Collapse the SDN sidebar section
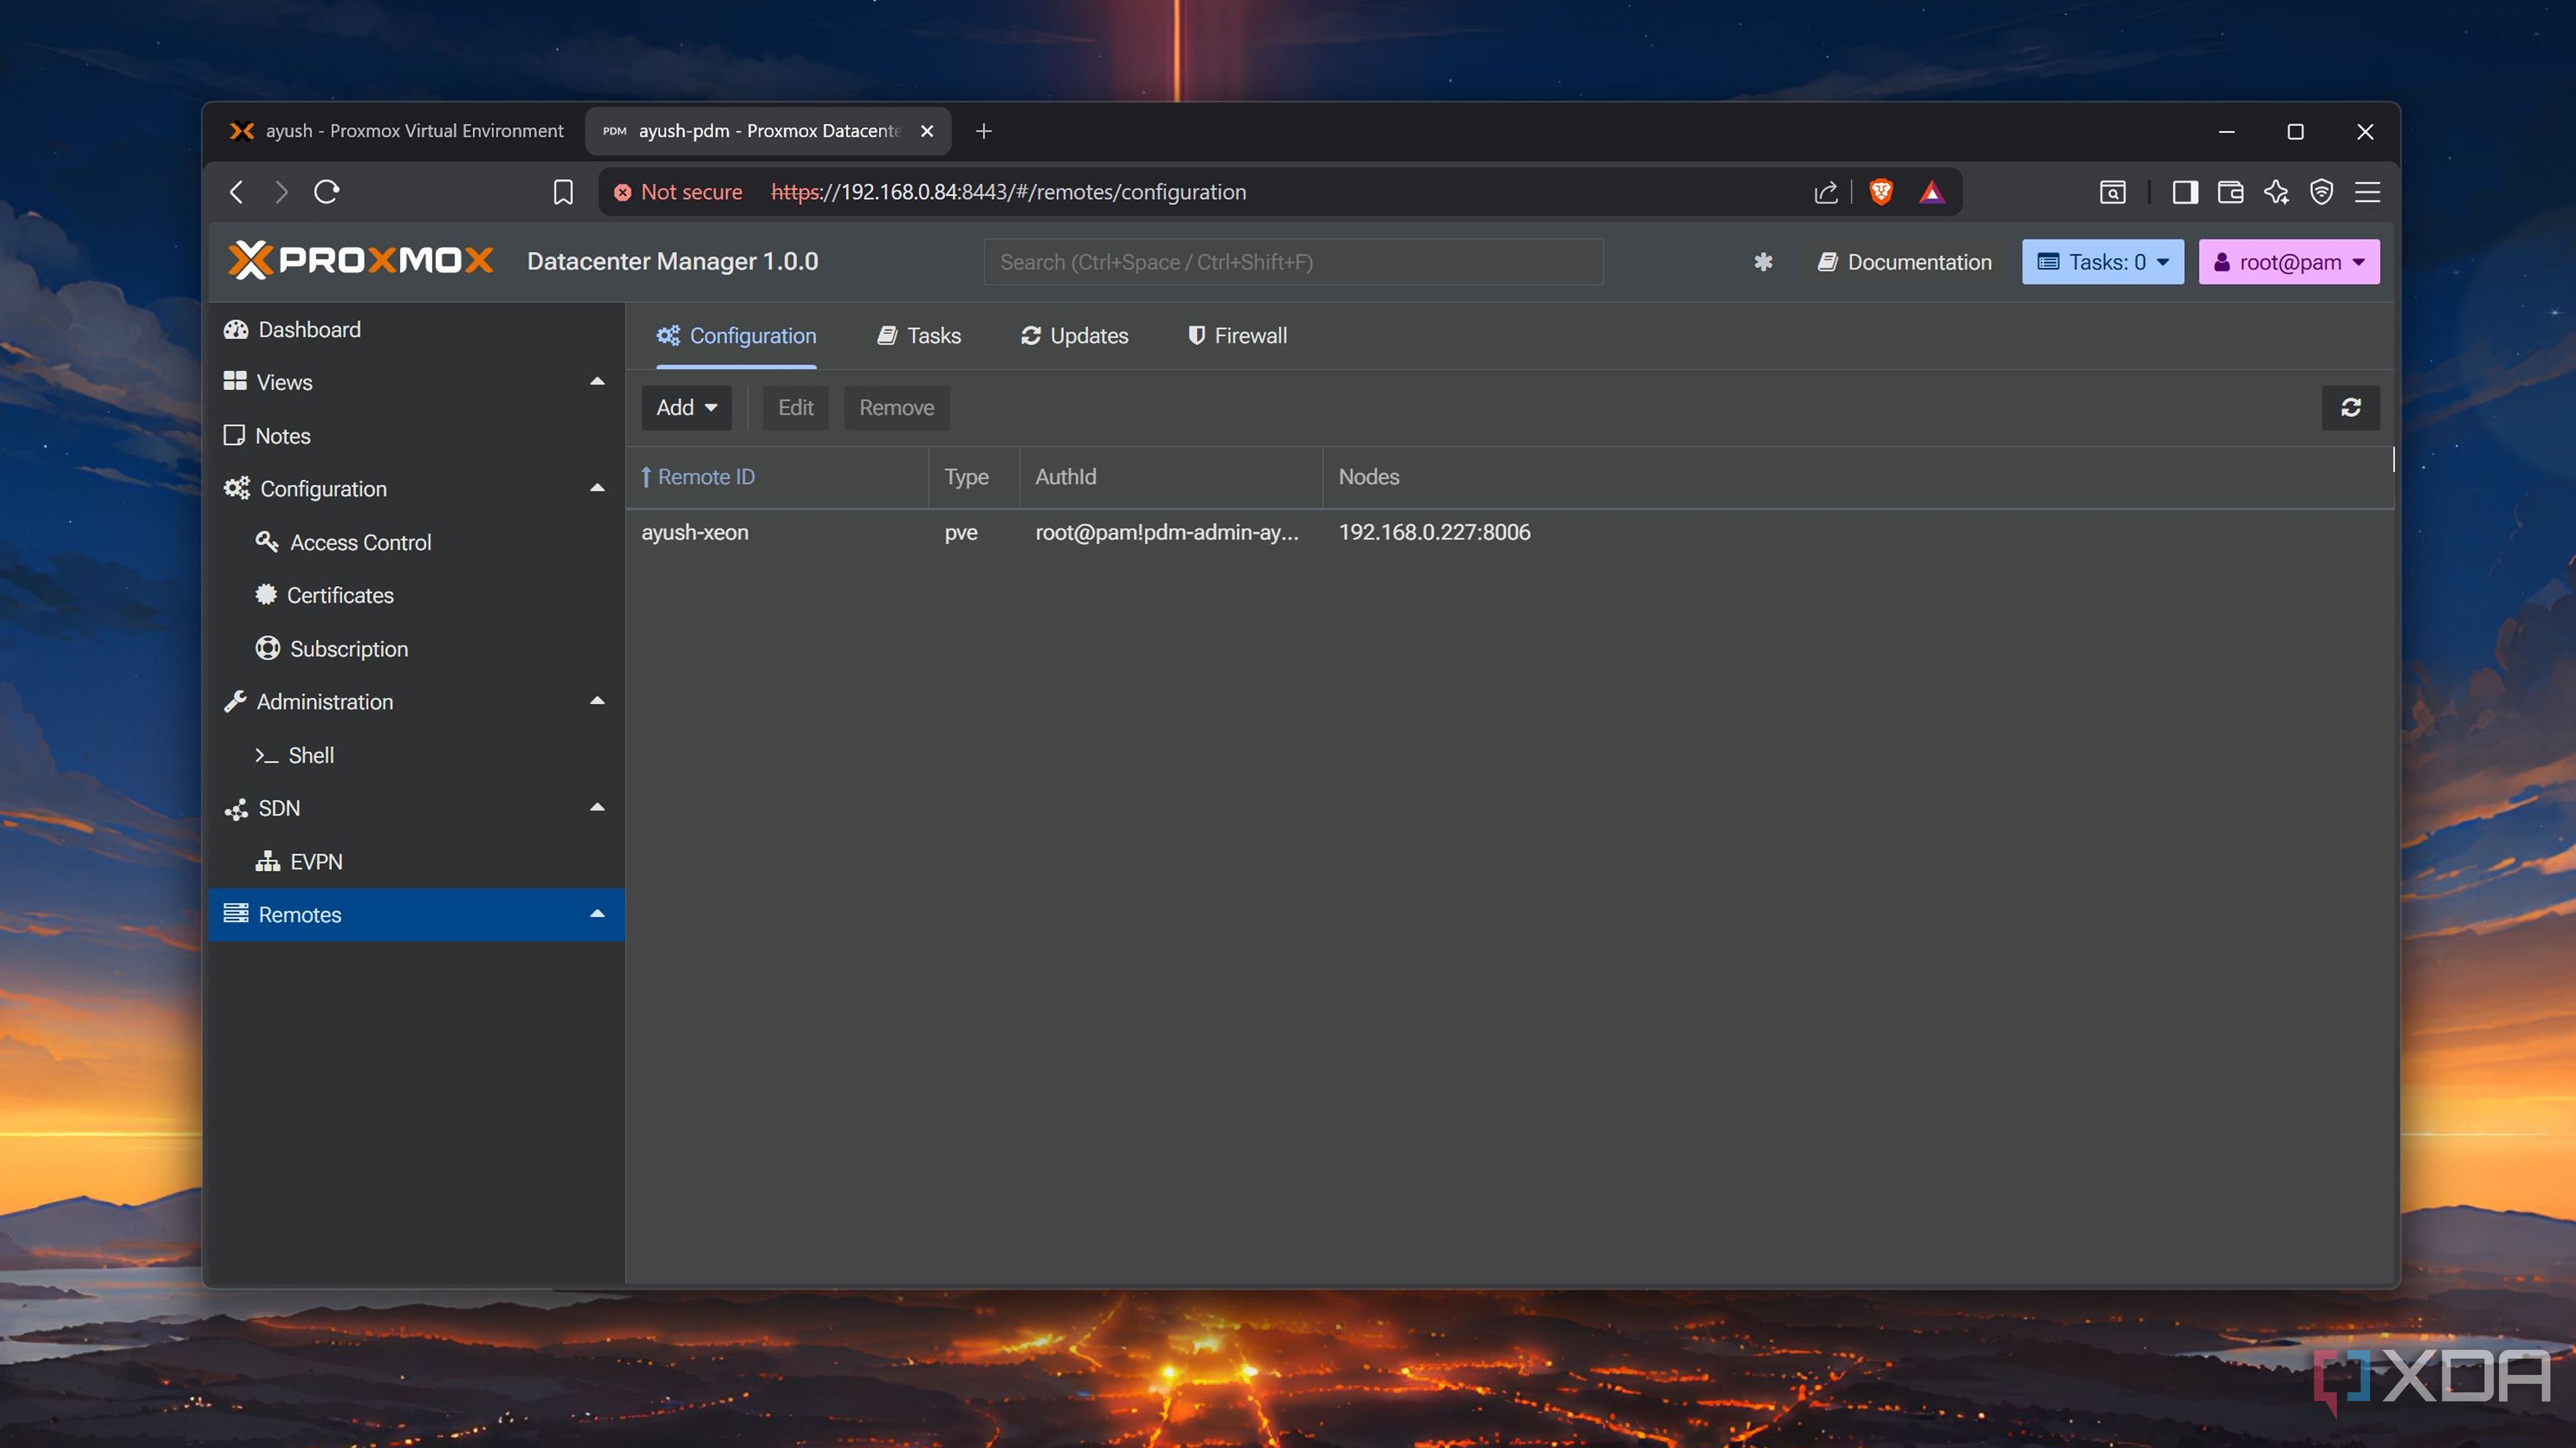The image size is (2576, 1448). pyautogui.click(x=597, y=807)
